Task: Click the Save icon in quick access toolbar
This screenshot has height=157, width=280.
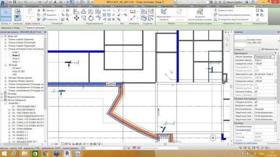Action: 14,2
